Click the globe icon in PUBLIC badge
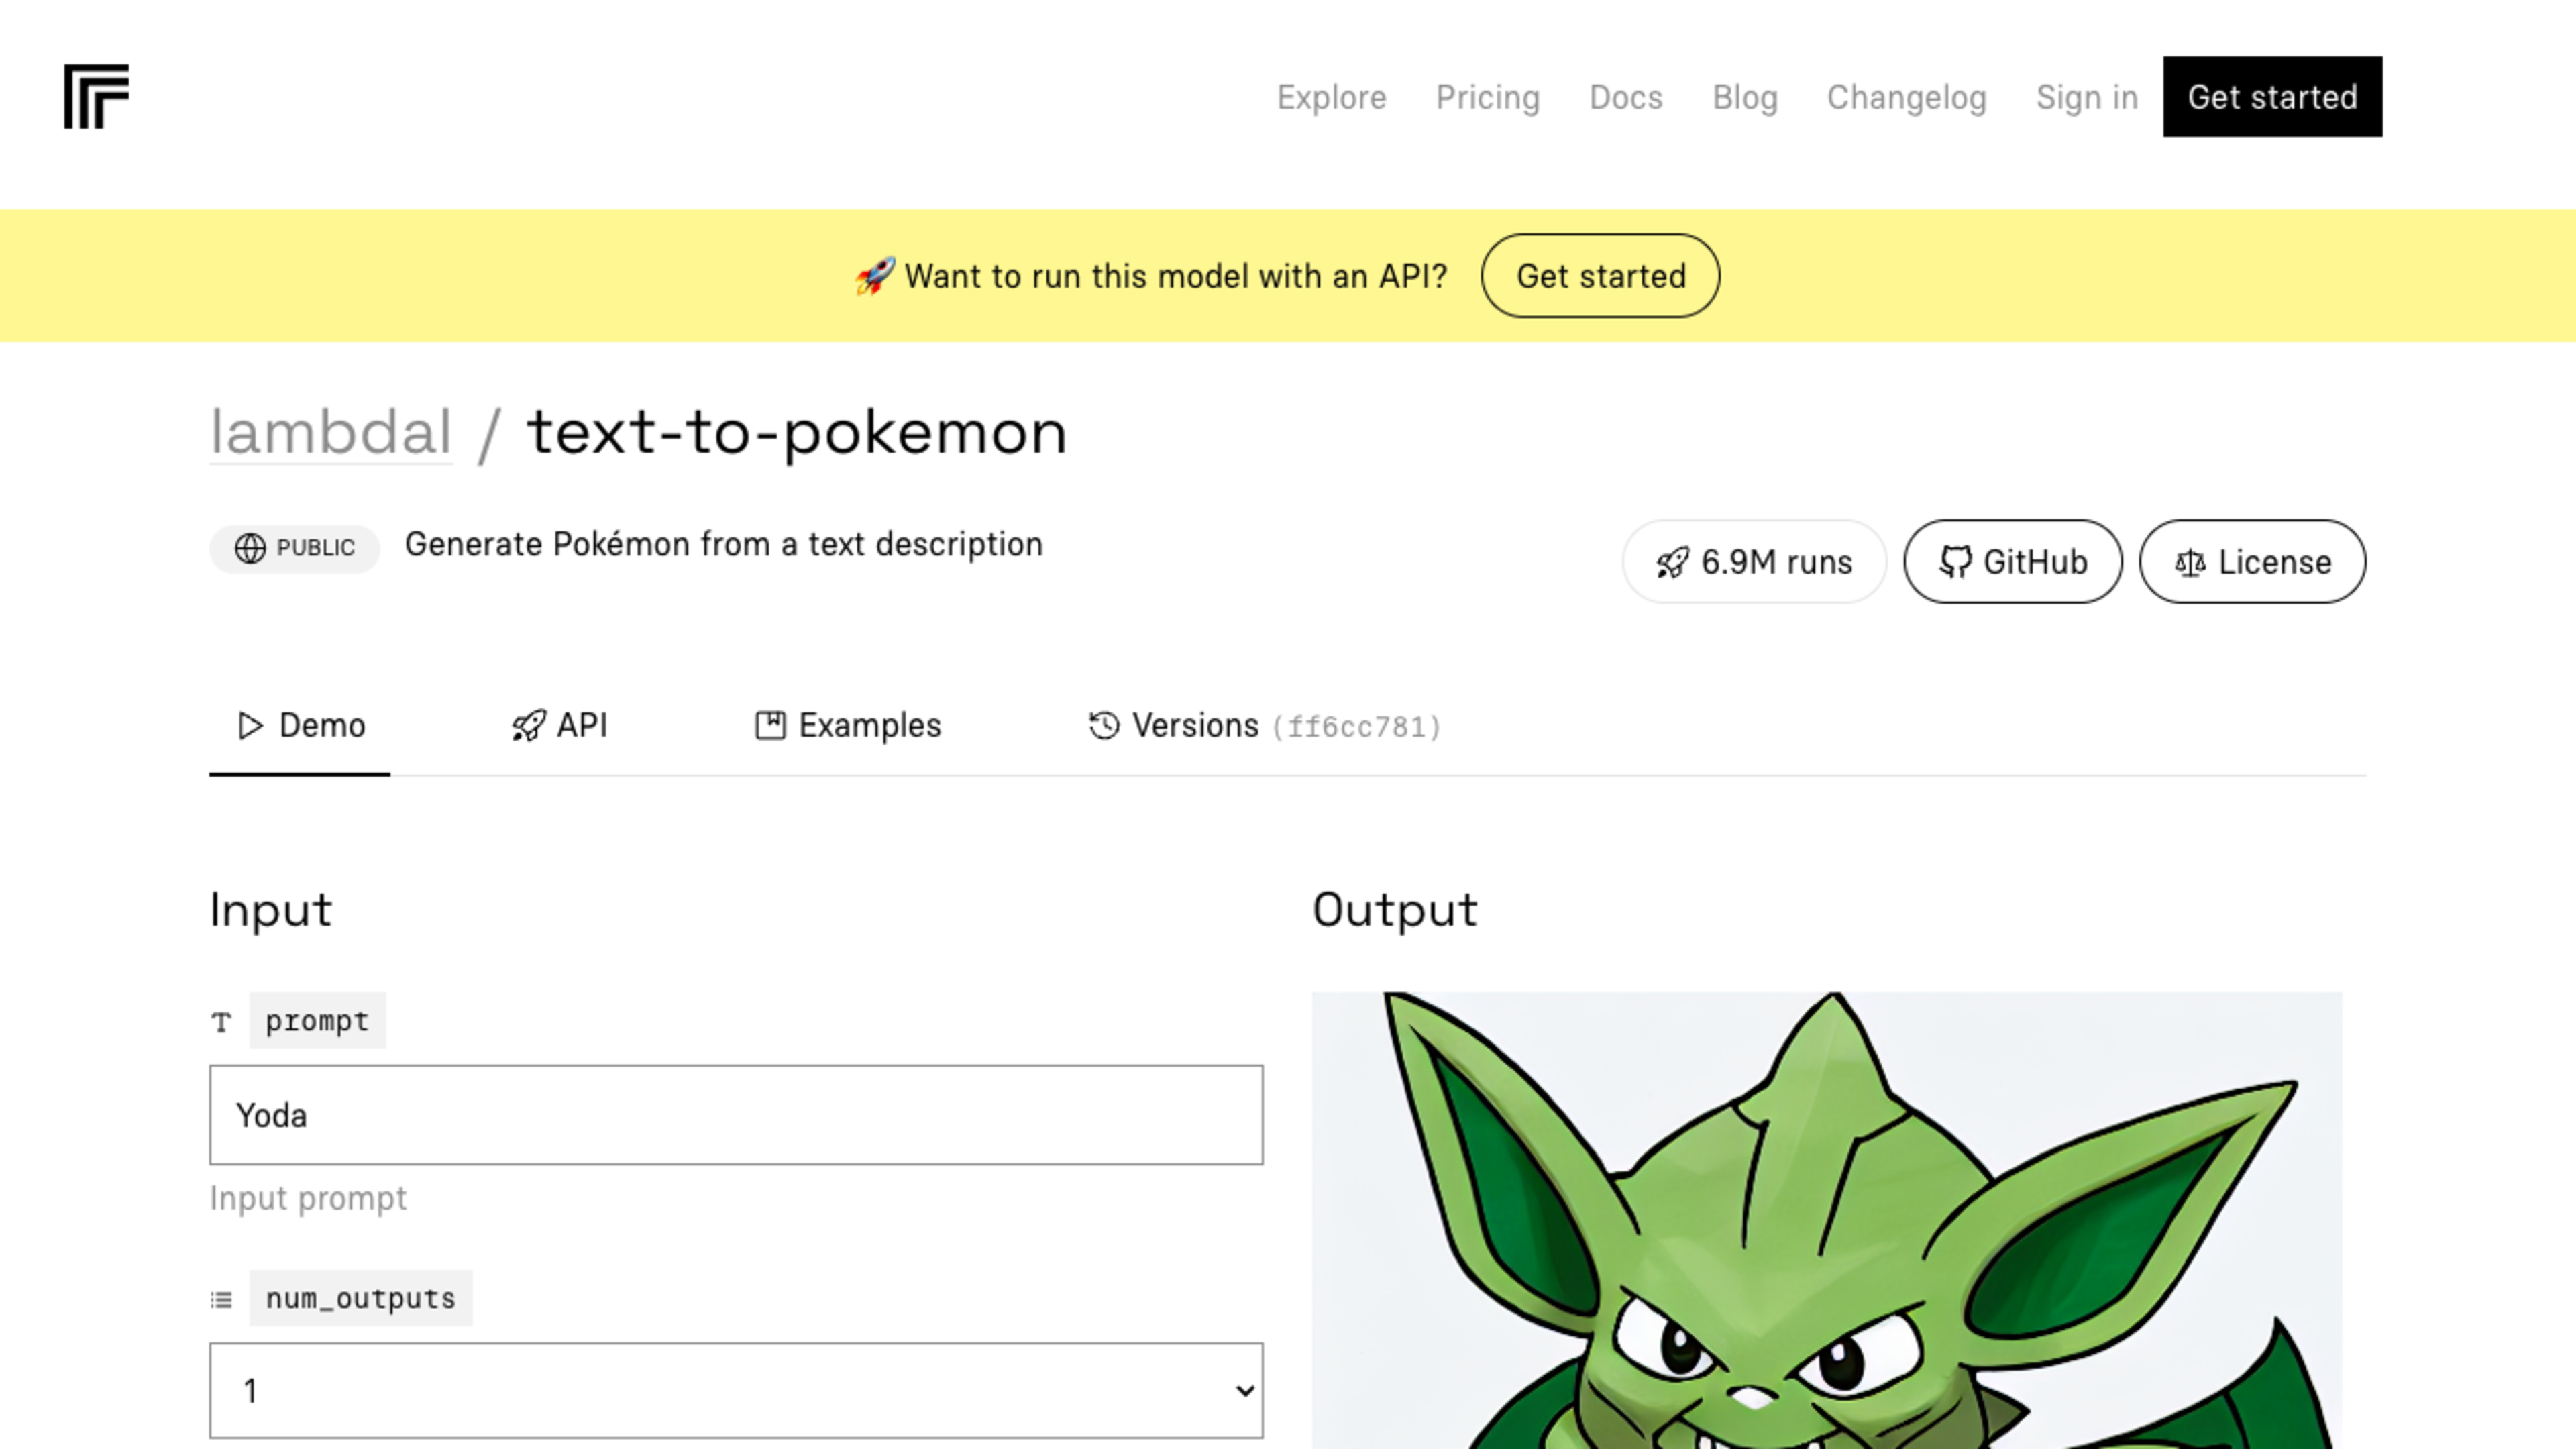Screen dimensions: 2576x1449 point(250,548)
